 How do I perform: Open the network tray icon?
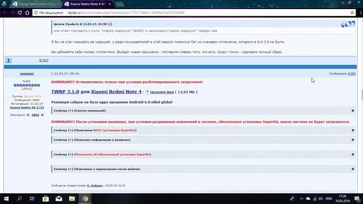pos(315,199)
